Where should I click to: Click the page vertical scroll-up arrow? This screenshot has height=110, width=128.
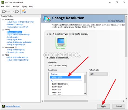(x=126, y=16)
